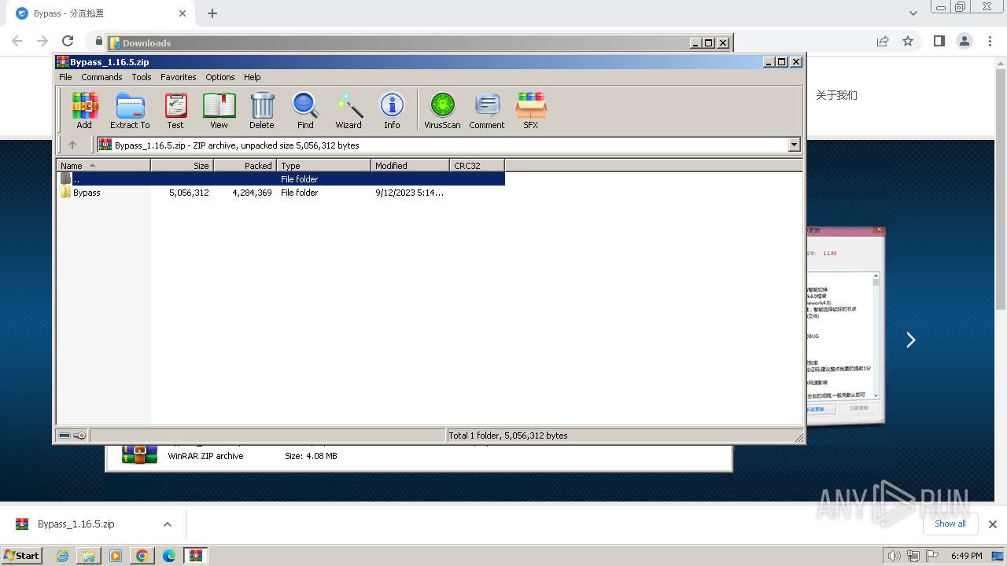The image size is (1007, 566).
Task: Sort by the Size column header
Action: tap(182, 165)
